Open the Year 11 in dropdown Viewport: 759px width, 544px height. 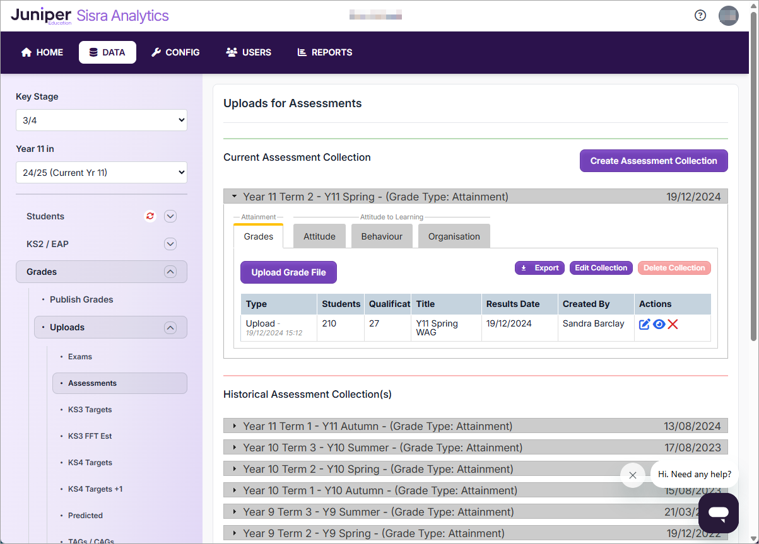(x=102, y=173)
